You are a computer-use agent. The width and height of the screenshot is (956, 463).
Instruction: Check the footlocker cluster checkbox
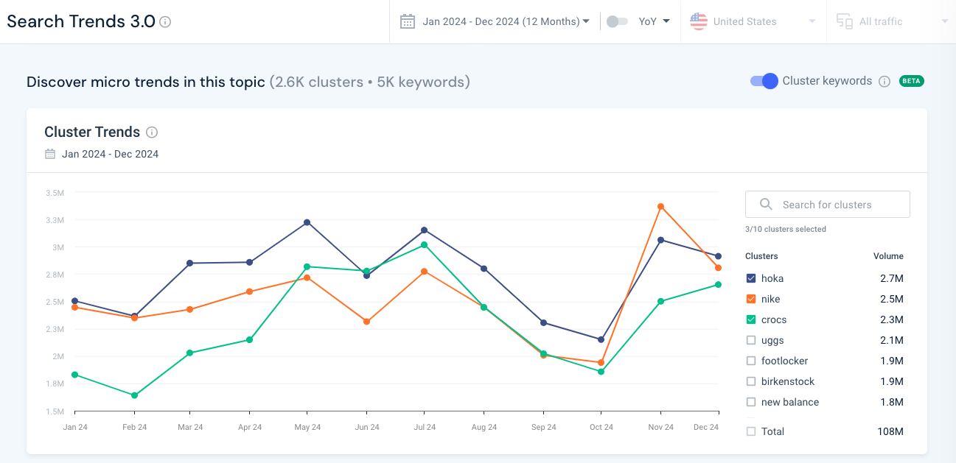[751, 361]
